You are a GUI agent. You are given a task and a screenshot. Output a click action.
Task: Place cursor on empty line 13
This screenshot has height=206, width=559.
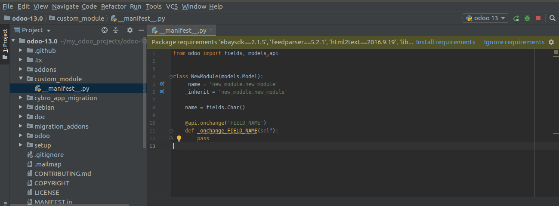pyautogui.click(x=353, y=146)
